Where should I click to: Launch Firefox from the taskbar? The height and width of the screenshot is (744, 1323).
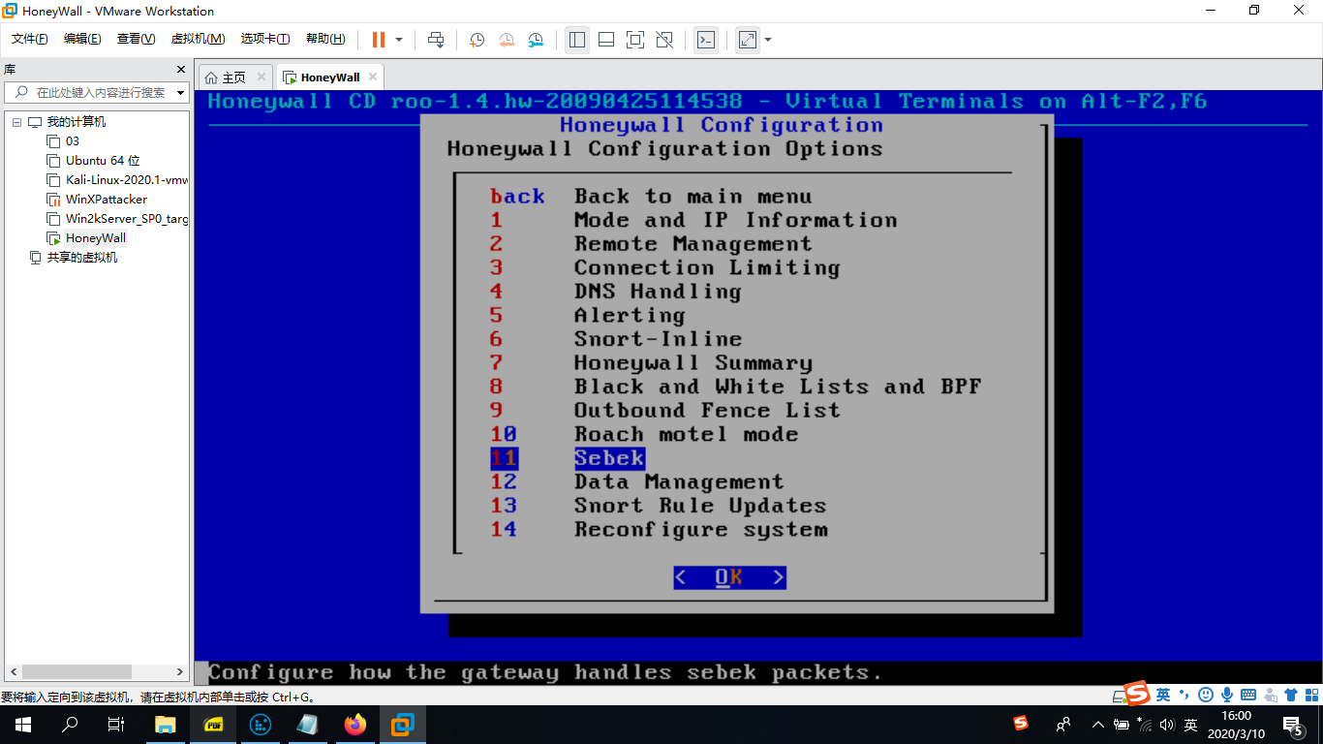click(355, 724)
